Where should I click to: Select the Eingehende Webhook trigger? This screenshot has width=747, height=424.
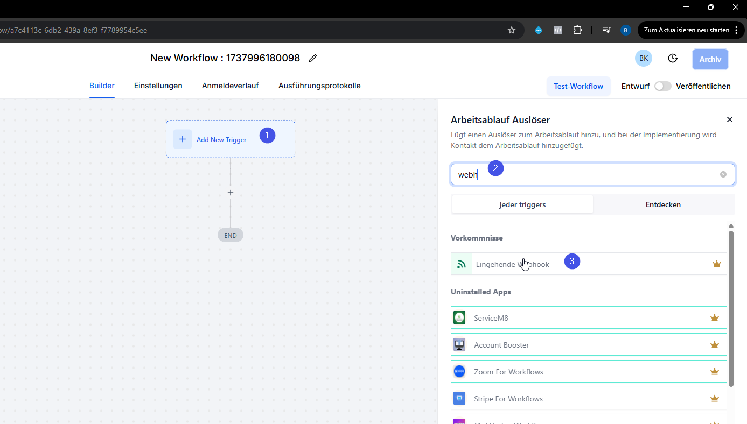tap(589, 264)
